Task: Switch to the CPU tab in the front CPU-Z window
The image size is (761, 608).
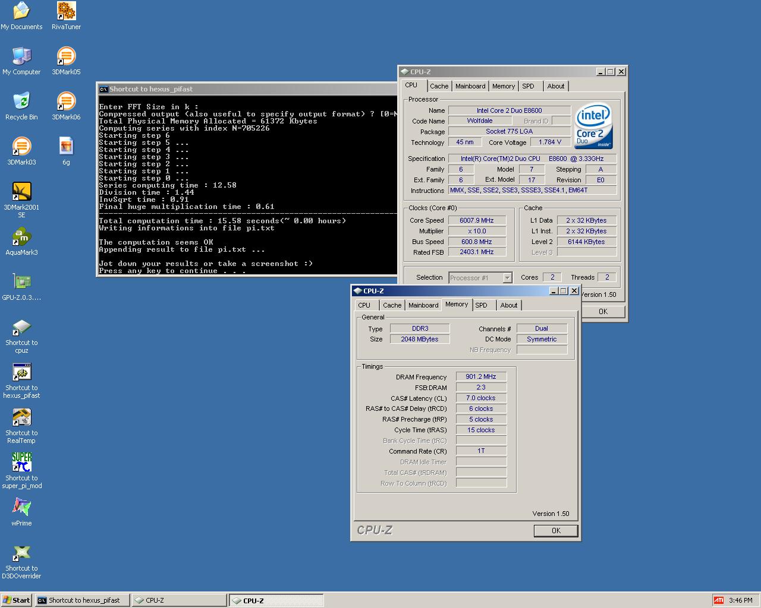Action: [364, 305]
